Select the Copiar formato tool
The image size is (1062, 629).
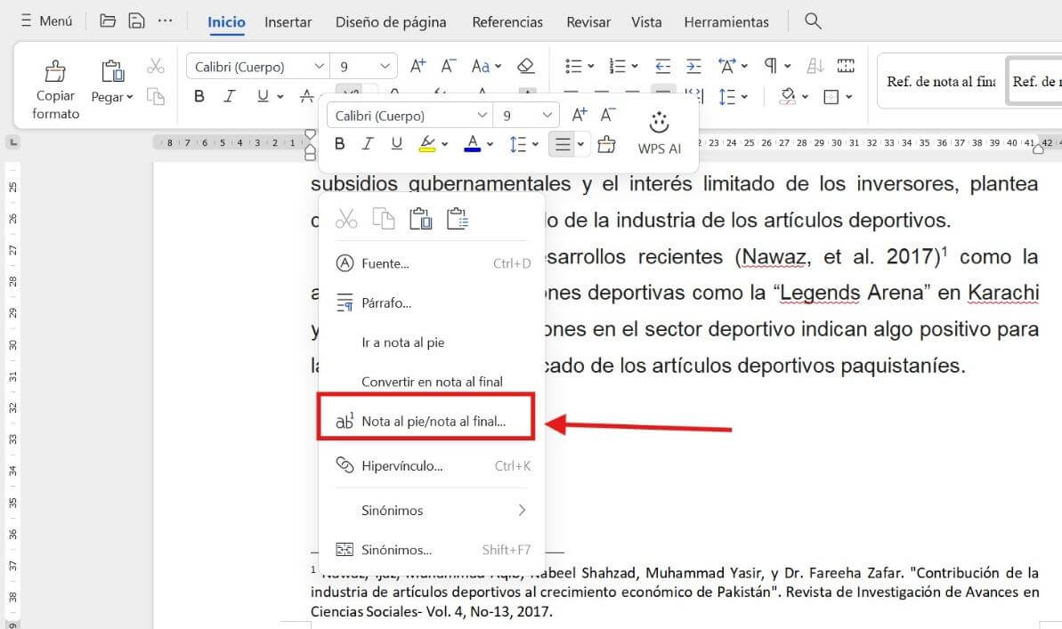coord(54,85)
